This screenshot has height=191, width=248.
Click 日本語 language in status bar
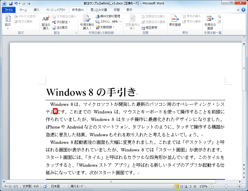pyautogui.click(x=55, y=186)
